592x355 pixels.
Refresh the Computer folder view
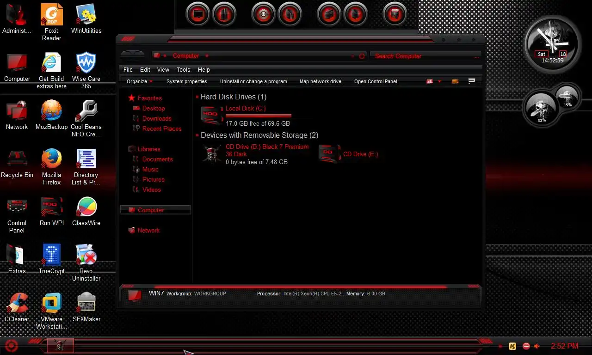tap(362, 56)
